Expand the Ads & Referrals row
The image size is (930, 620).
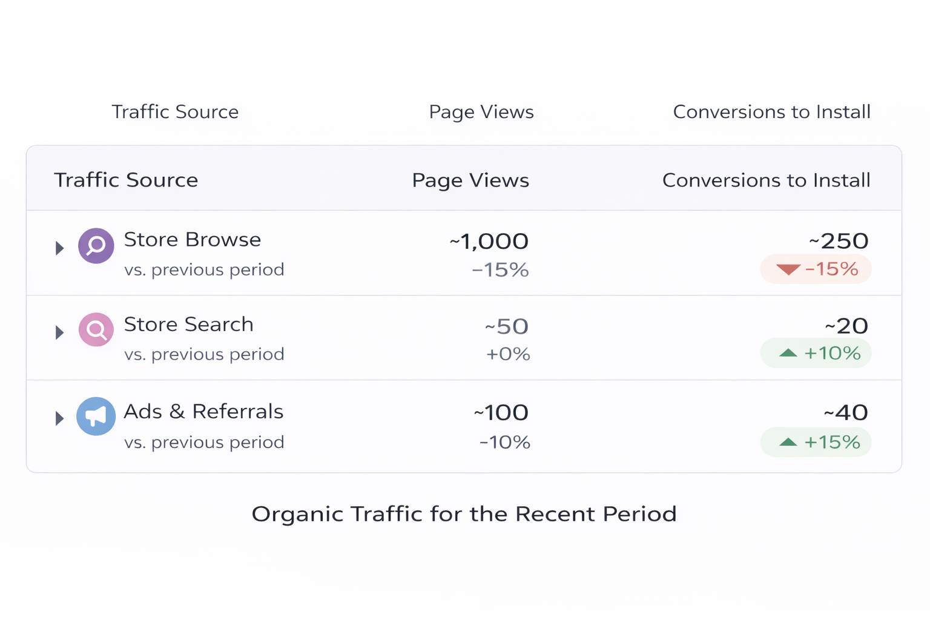(x=59, y=418)
